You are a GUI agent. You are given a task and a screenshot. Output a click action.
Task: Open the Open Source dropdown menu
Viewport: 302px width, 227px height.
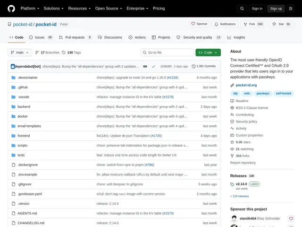109,9
